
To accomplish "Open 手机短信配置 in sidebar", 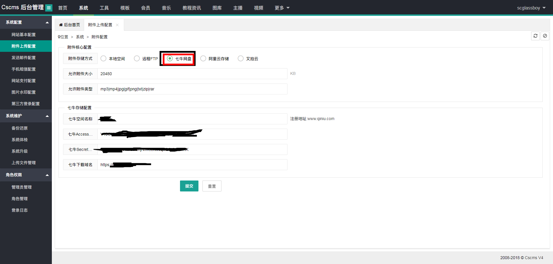I will (26, 69).
